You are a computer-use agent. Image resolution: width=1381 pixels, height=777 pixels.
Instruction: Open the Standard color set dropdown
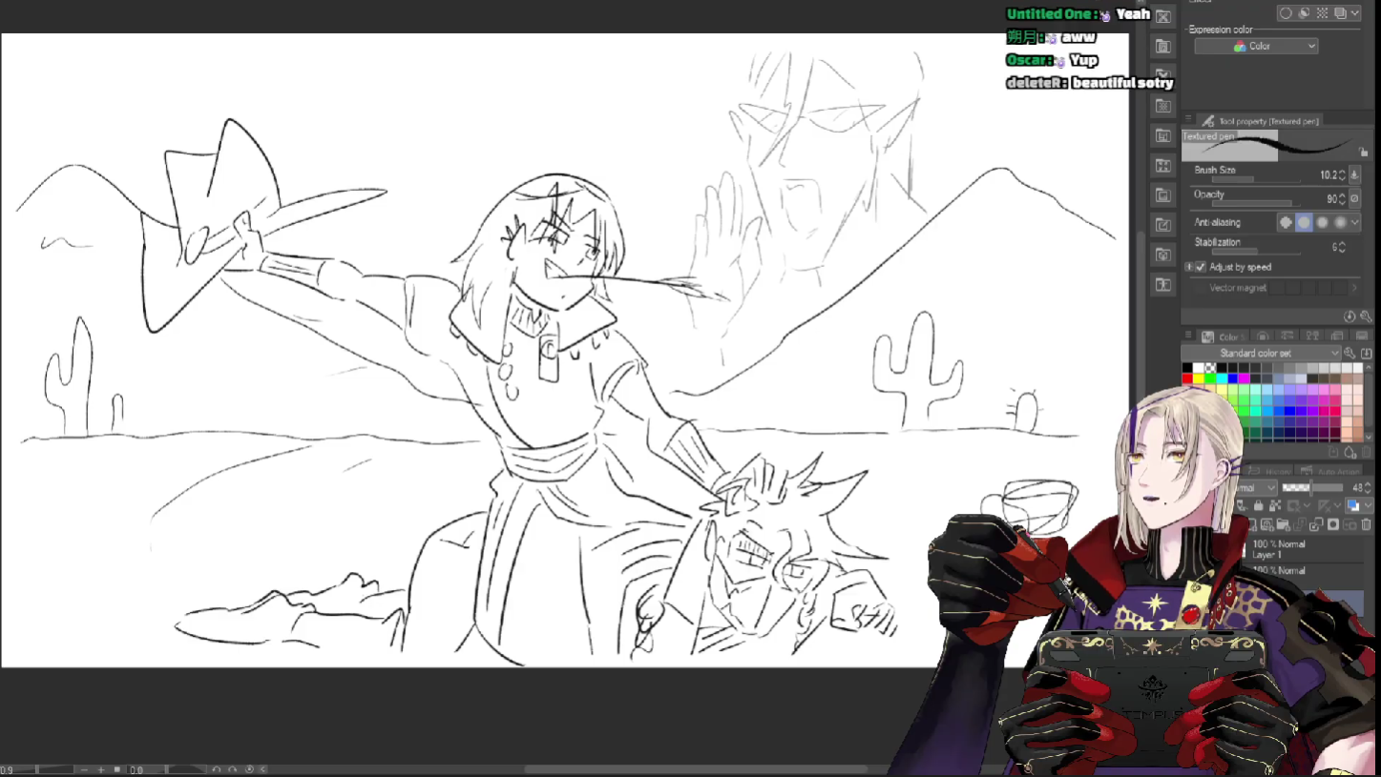(x=1262, y=353)
